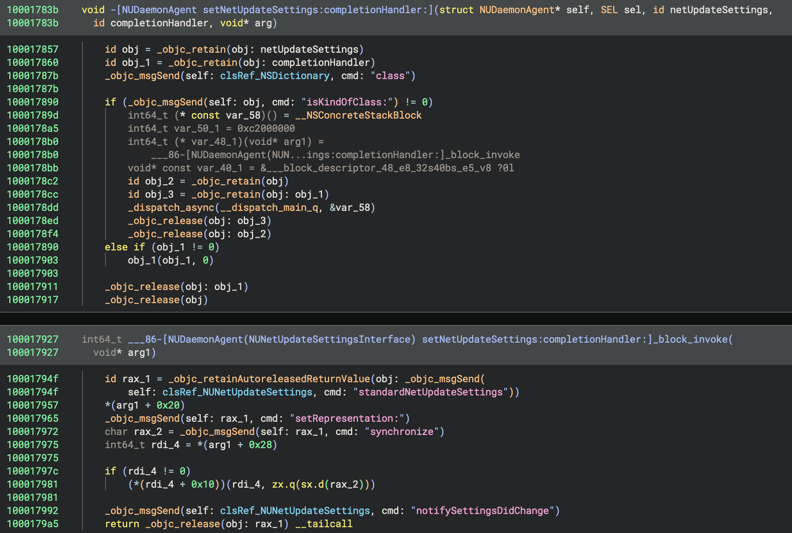Click the zx.q cast operator

pos(284,484)
